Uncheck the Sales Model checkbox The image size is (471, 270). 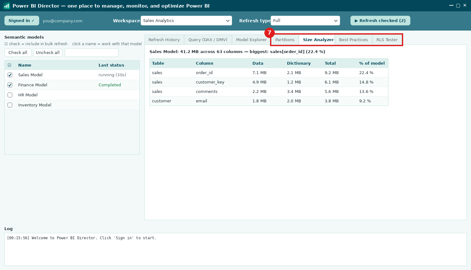click(10, 75)
